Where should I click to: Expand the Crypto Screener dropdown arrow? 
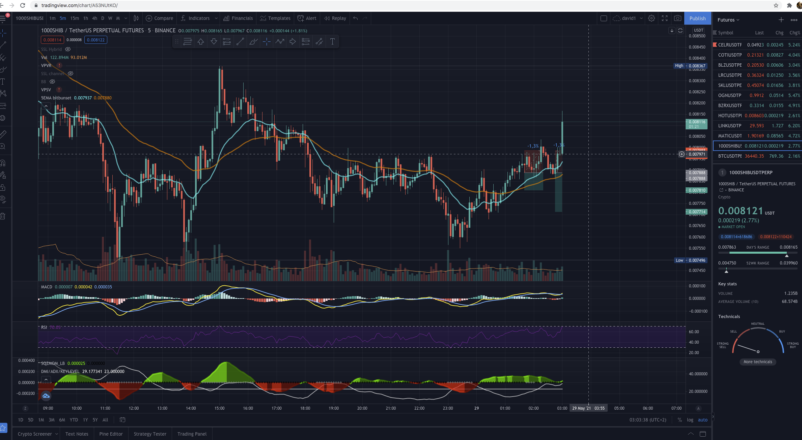[56, 434]
